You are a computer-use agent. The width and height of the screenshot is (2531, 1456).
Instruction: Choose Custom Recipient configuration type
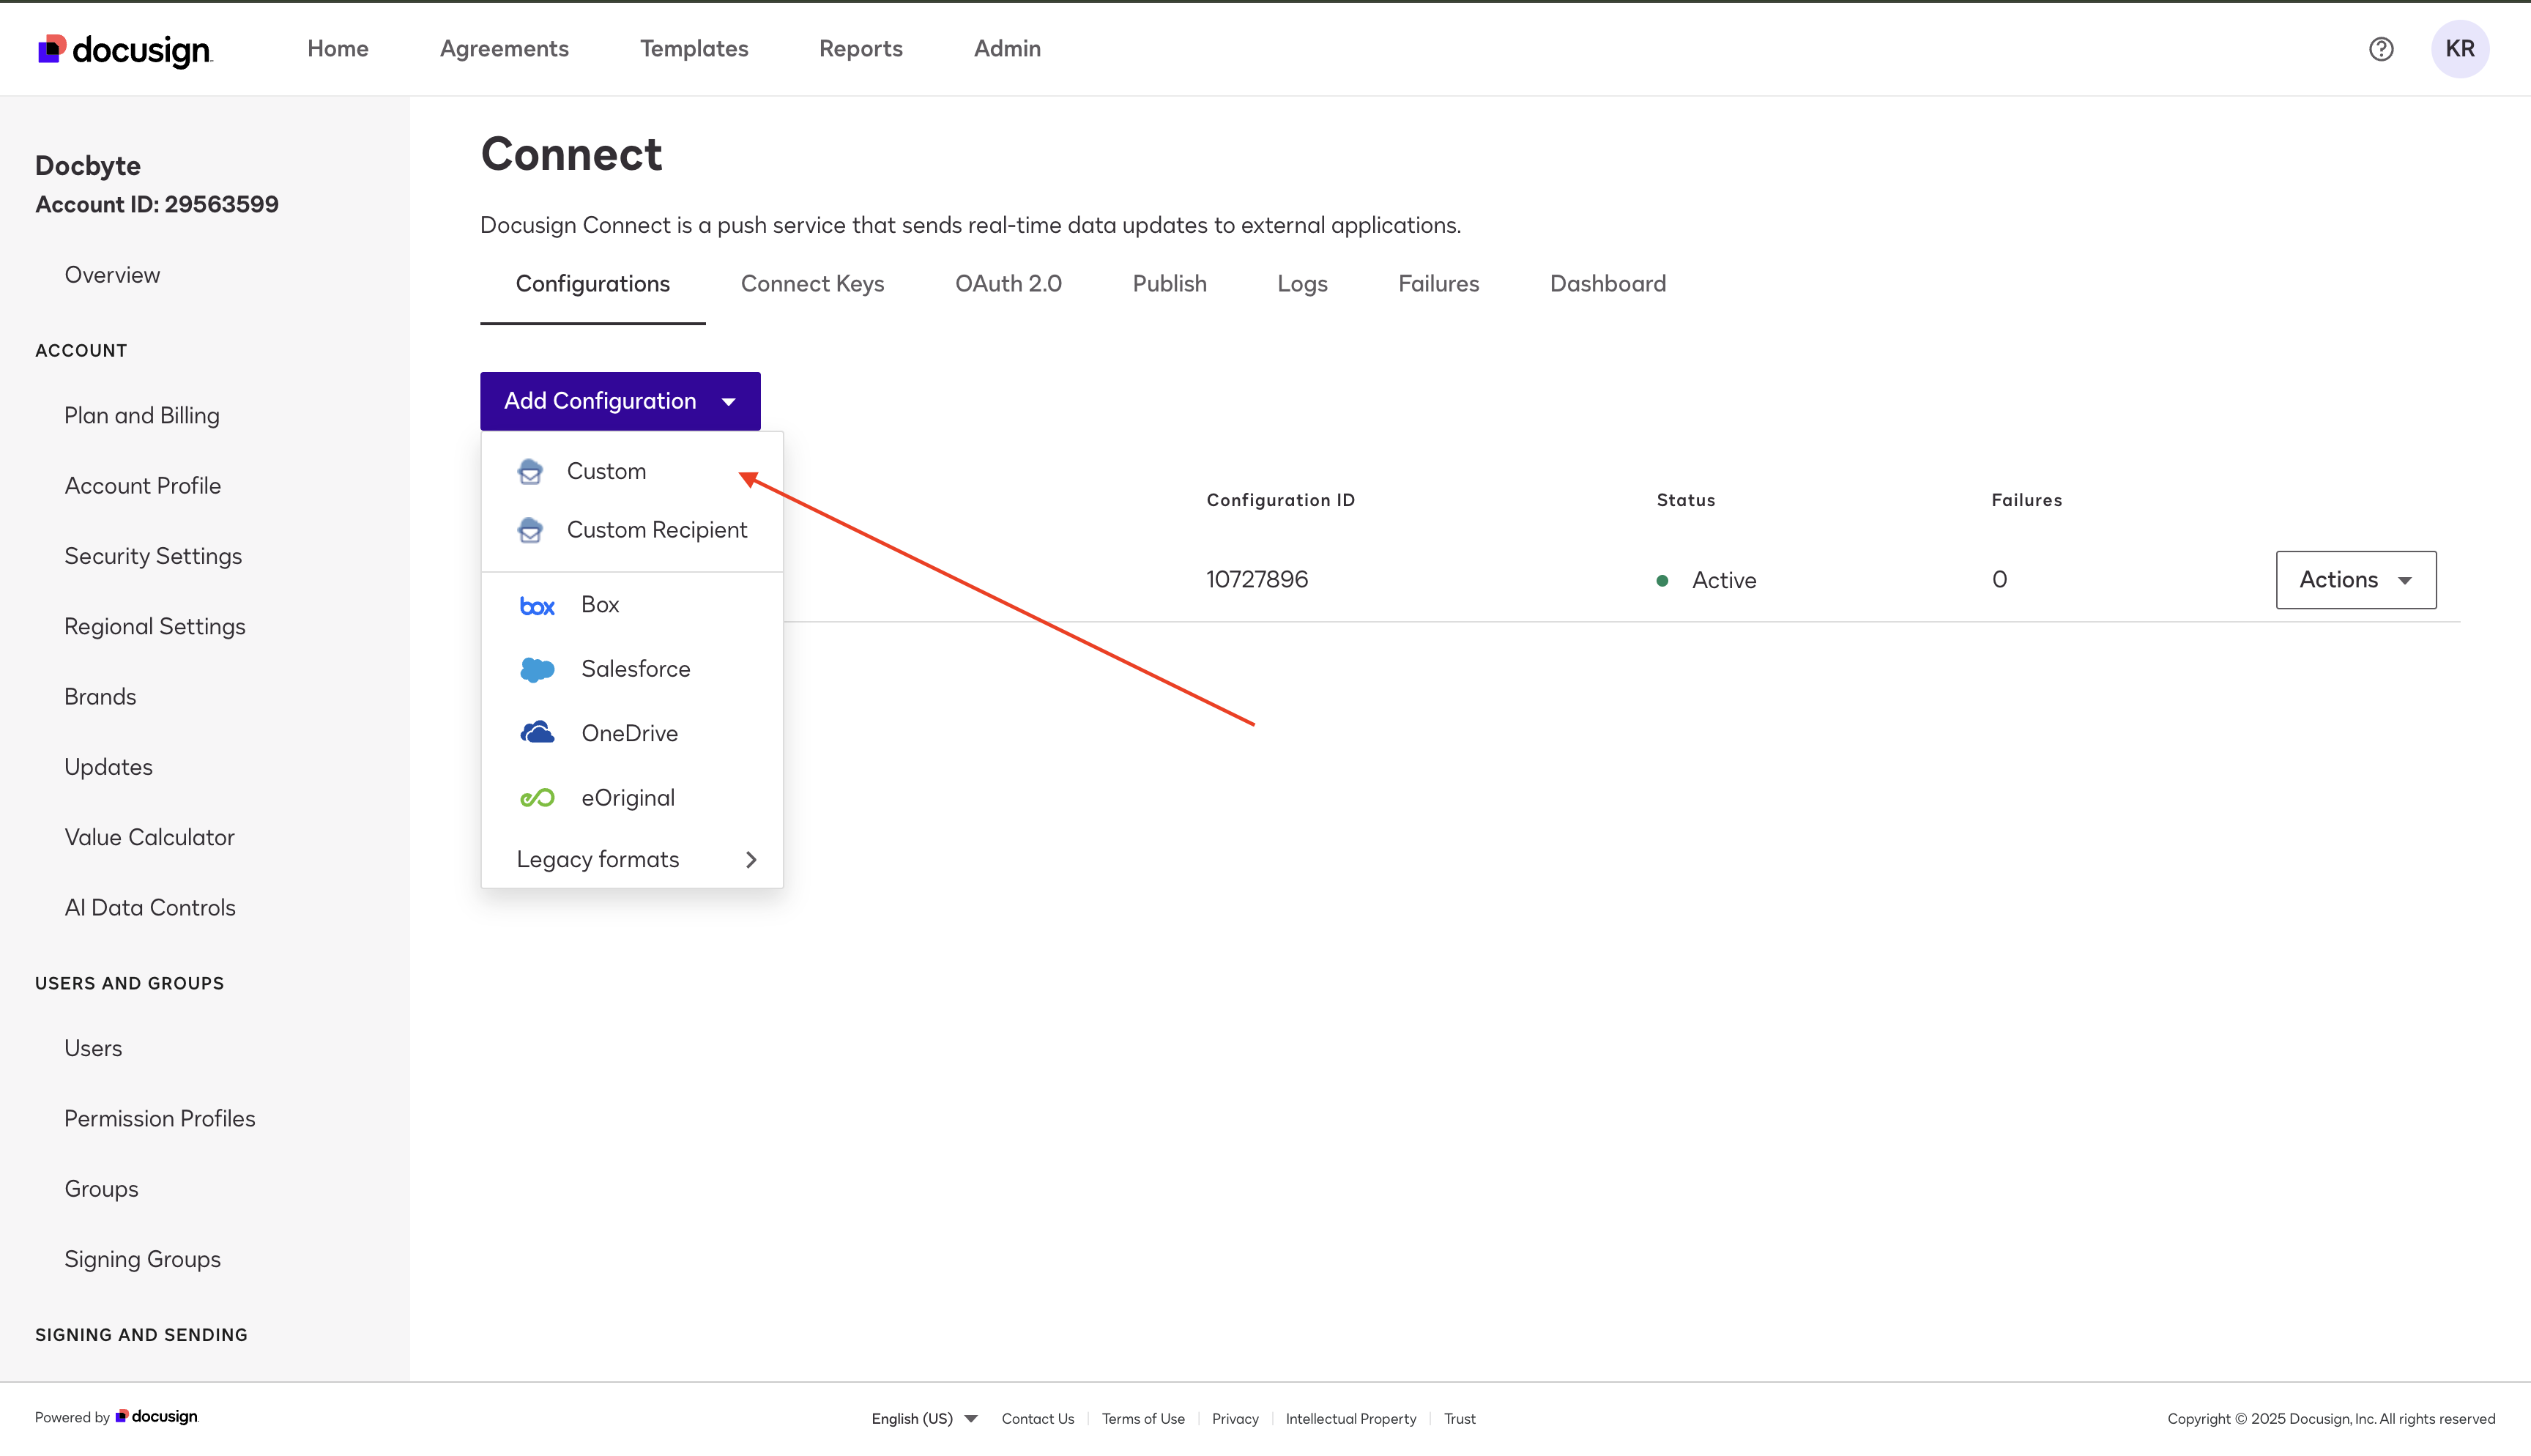click(x=657, y=529)
